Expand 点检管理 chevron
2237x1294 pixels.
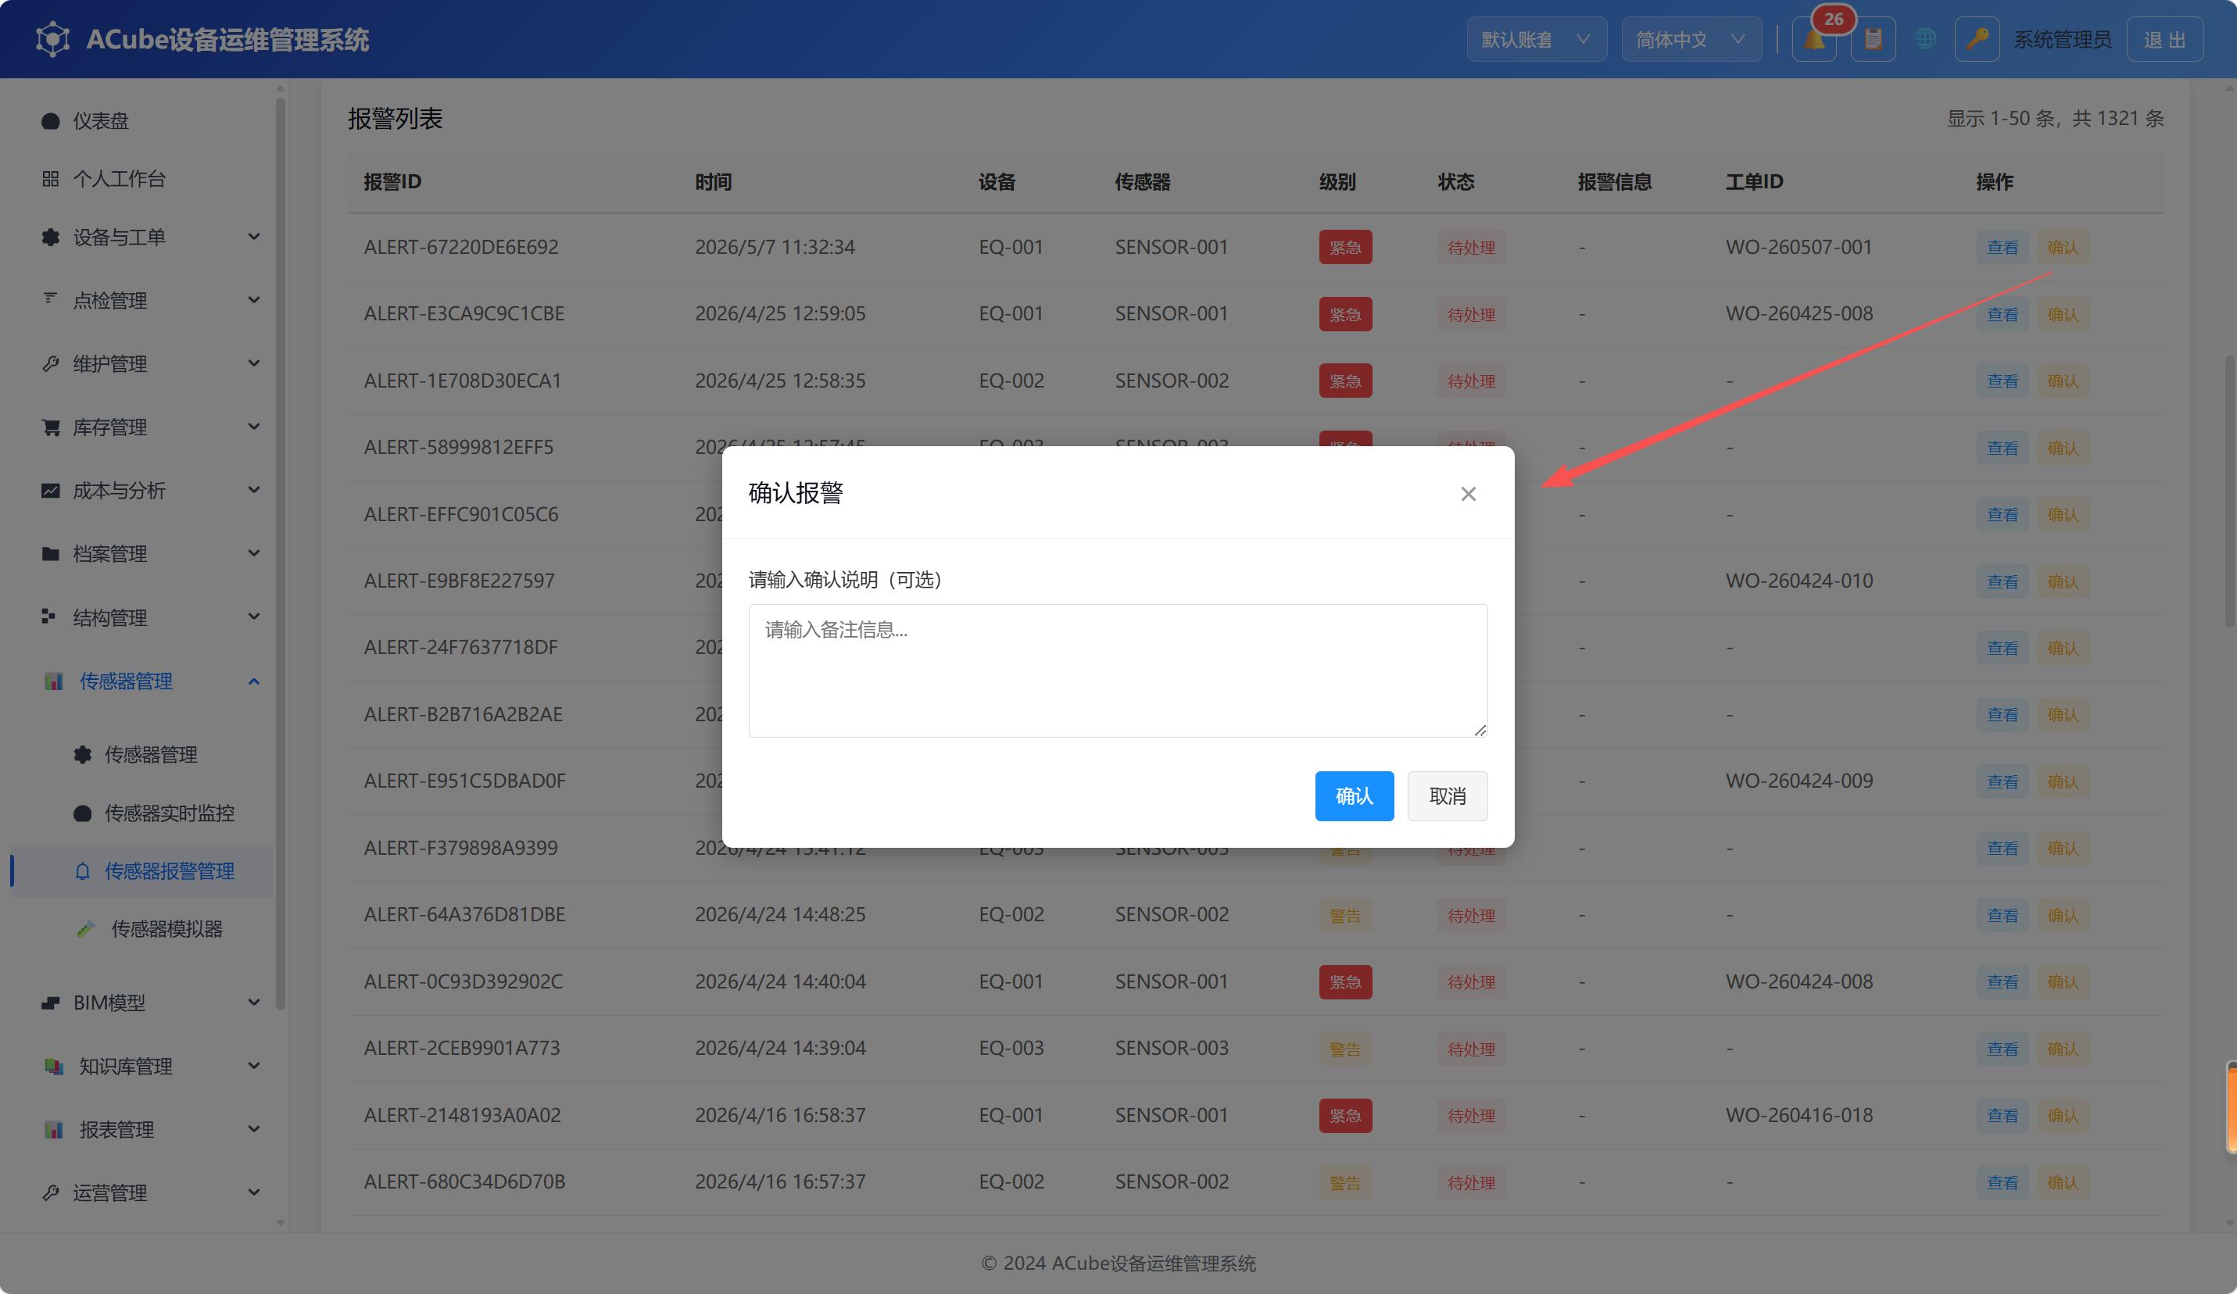pyautogui.click(x=254, y=300)
